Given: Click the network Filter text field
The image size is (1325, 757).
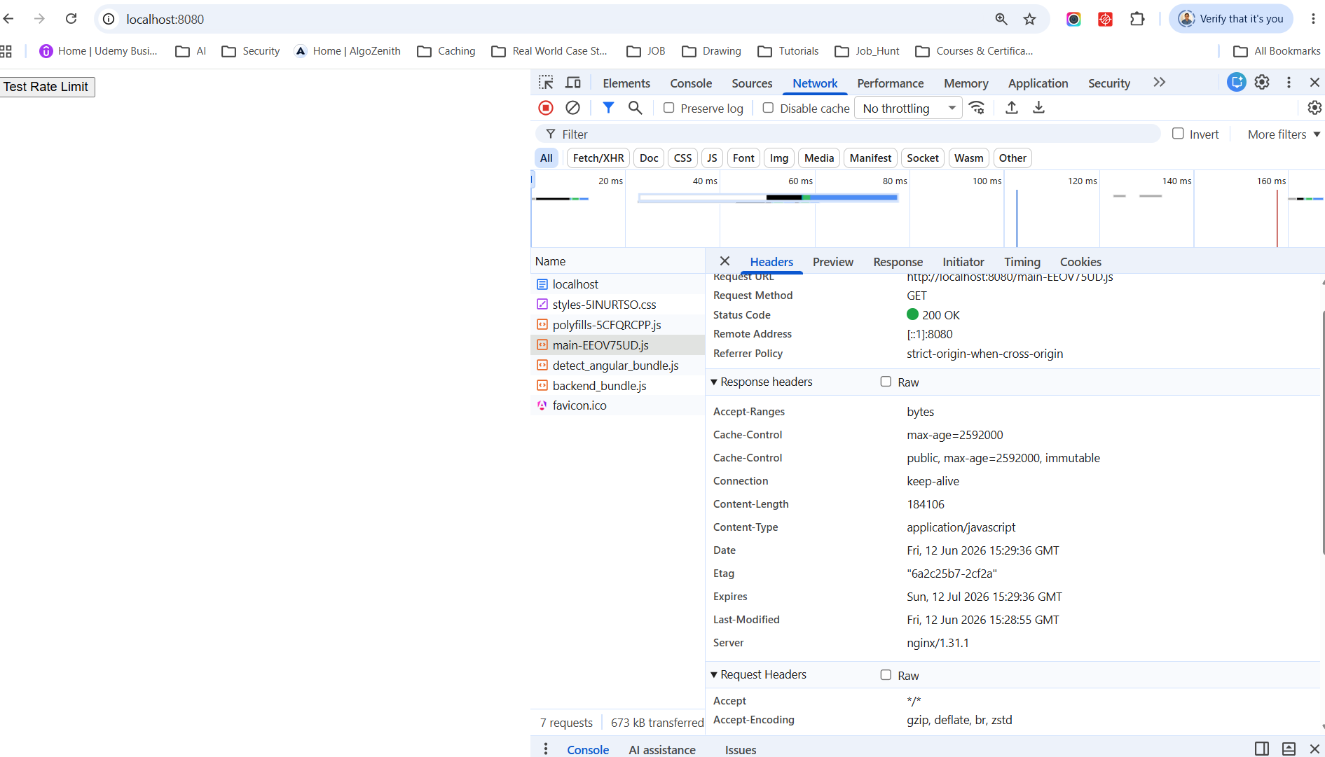Looking at the screenshot, I should [x=849, y=134].
